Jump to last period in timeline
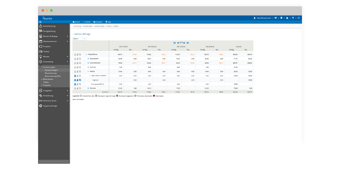Image resolution: width=340 pixels, height=170 pixels. (x=188, y=43)
